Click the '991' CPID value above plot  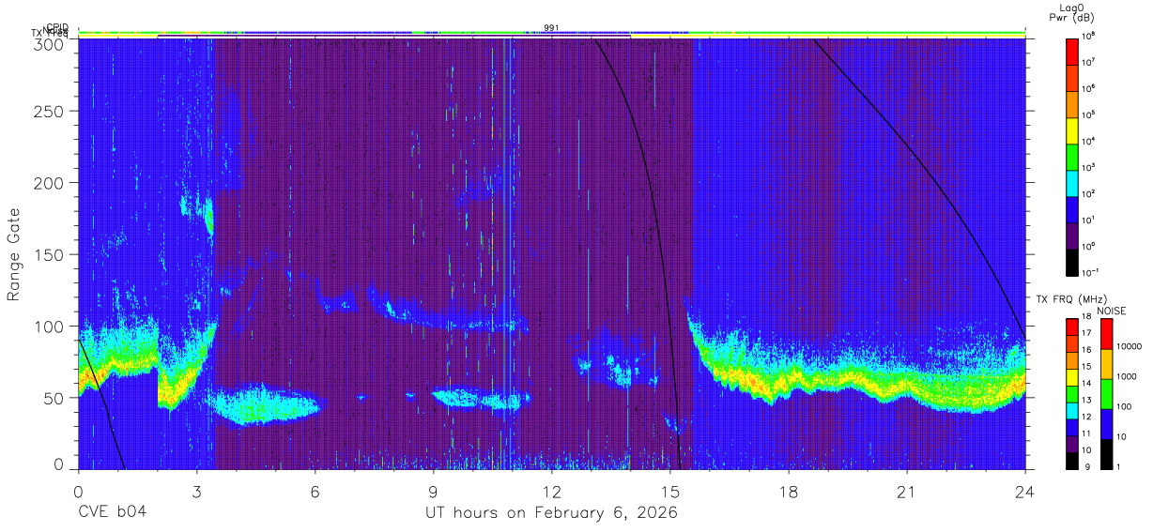click(551, 28)
